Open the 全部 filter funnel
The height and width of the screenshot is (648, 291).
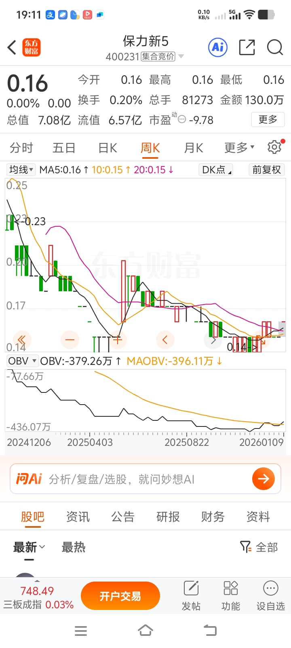(259, 547)
